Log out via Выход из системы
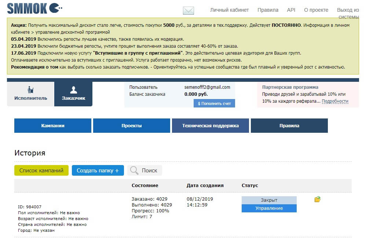 pyautogui.click(x=348, y=13)
